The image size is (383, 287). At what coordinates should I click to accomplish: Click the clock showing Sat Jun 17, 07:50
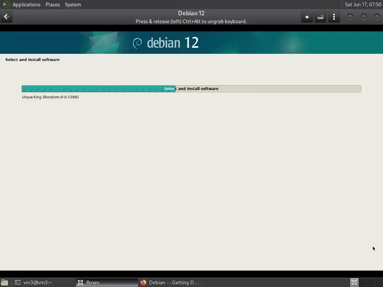363,4
